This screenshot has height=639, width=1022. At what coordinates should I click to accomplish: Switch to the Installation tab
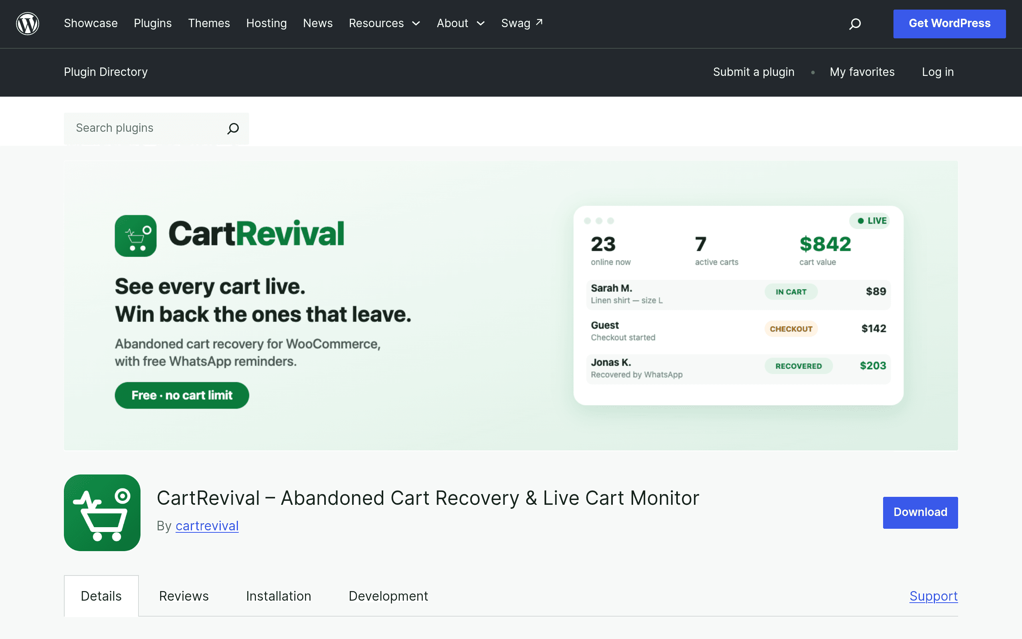click(278, 596)
